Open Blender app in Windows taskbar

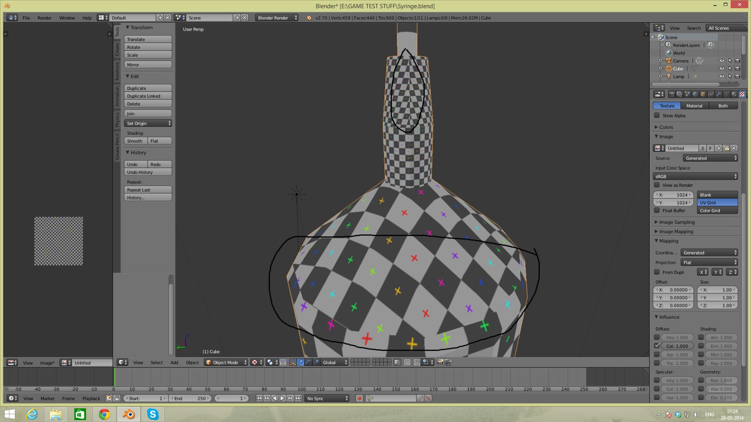(128, 414)
